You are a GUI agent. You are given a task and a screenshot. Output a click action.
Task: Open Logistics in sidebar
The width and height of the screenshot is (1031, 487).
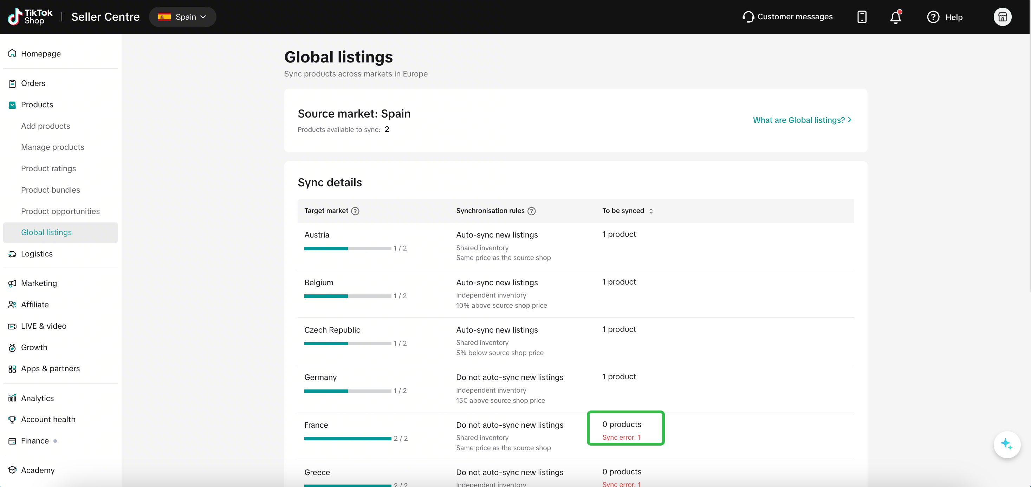coord(60,254)
